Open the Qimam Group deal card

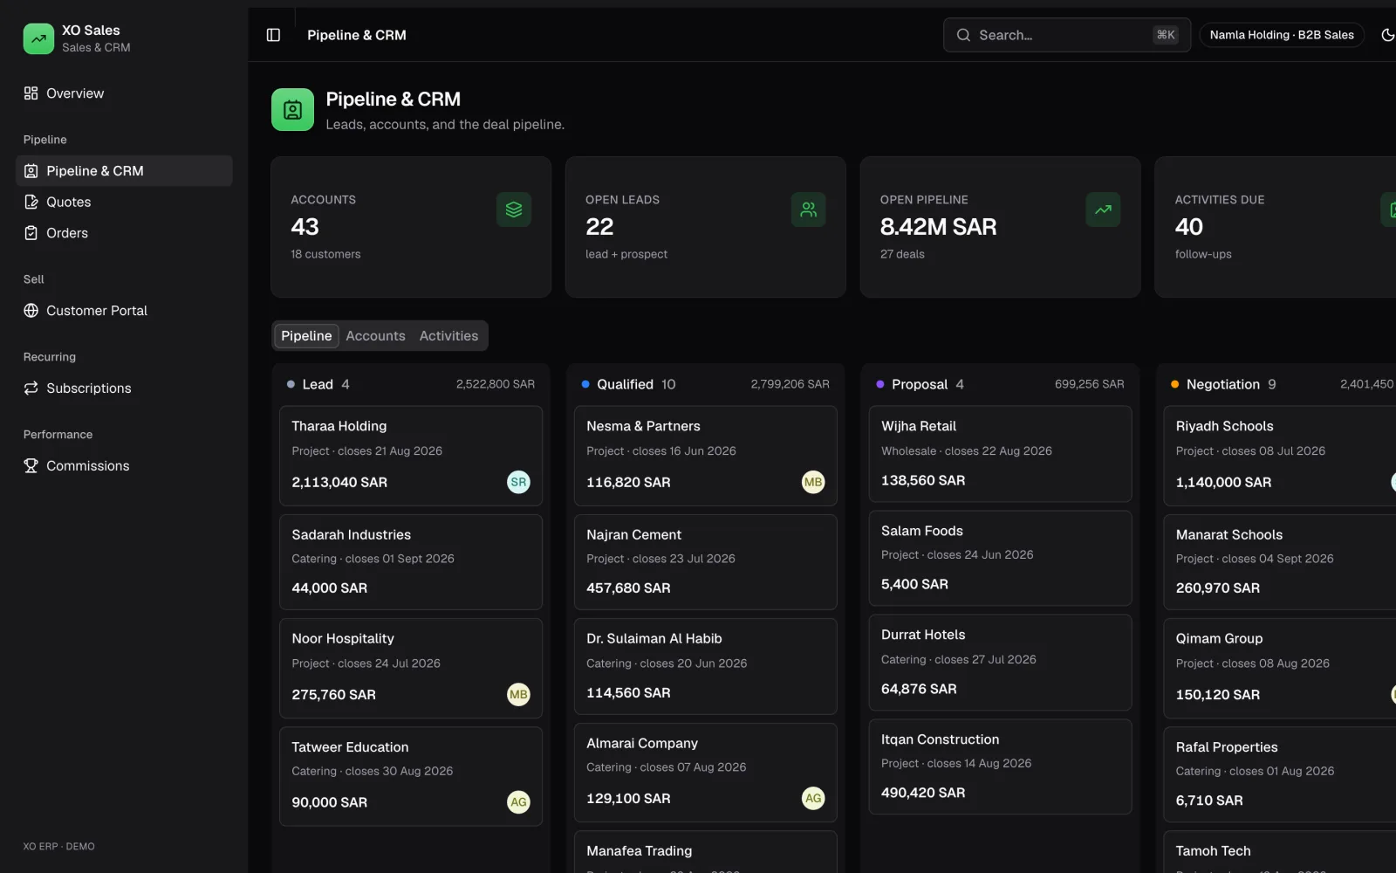point(1280,669)
